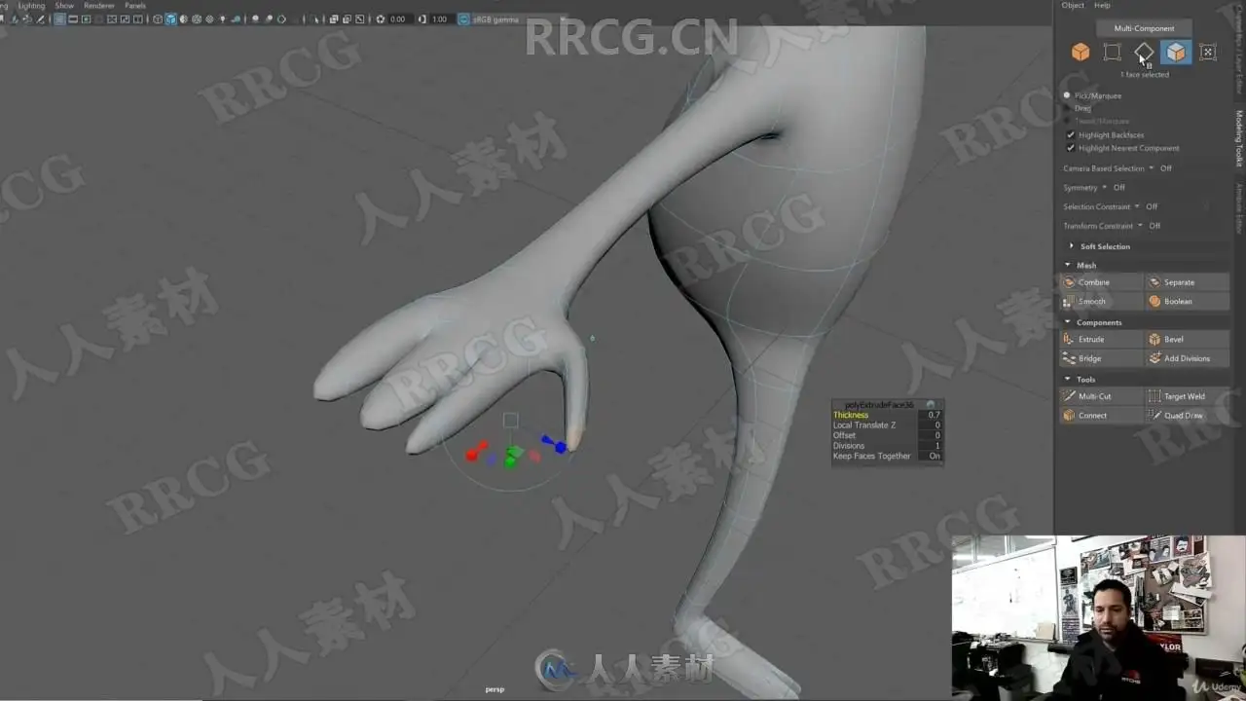Open the Boolean mesh tool

pyautogui.click(x=1187, y=302)
